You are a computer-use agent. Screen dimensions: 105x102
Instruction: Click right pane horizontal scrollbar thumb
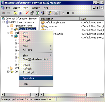pyautogui.click(x=65, y=94)
